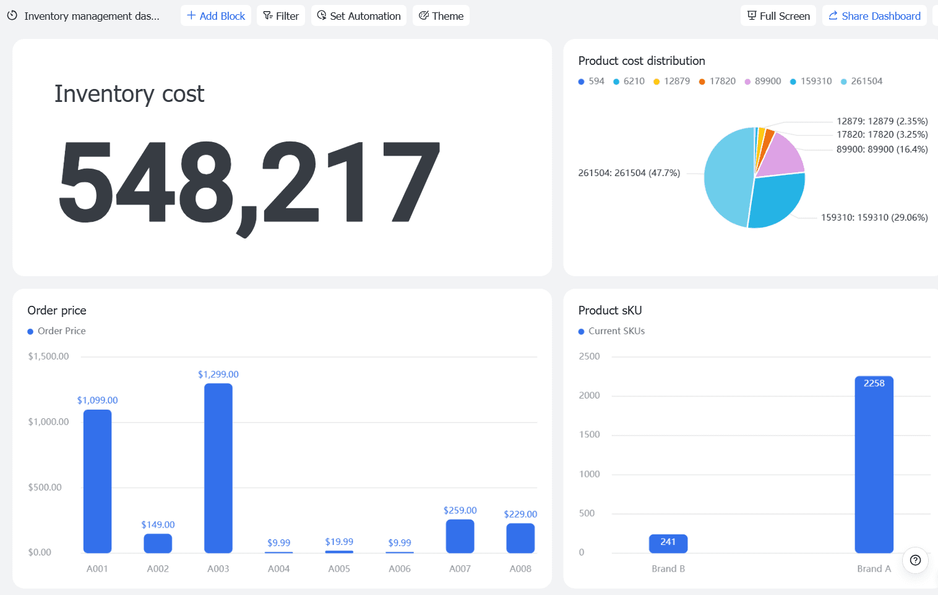Click the pie label '159310: 159310 (29.06%)'

874,217
